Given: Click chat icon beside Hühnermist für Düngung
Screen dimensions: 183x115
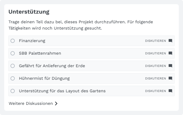Looking at the screenshot, I should 170,78.
